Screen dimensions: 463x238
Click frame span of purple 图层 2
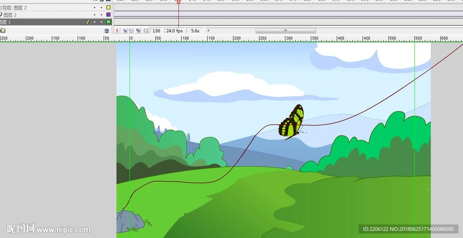[288, 15]
